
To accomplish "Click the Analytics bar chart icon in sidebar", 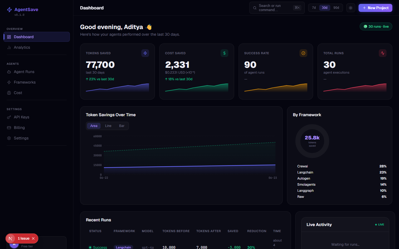I will 9,48.
